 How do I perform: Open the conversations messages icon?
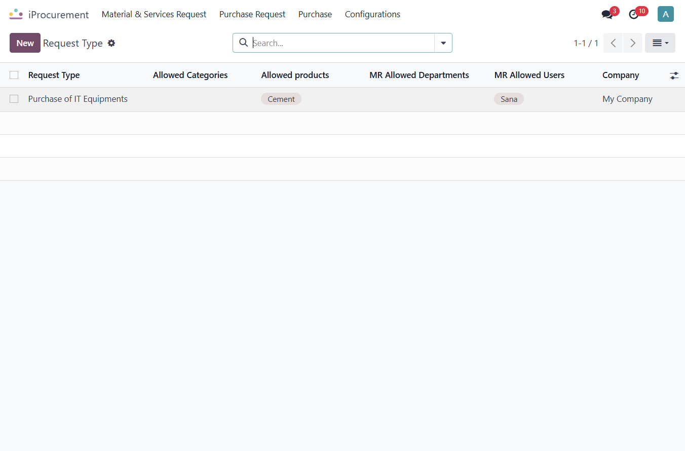click(607, 15)
